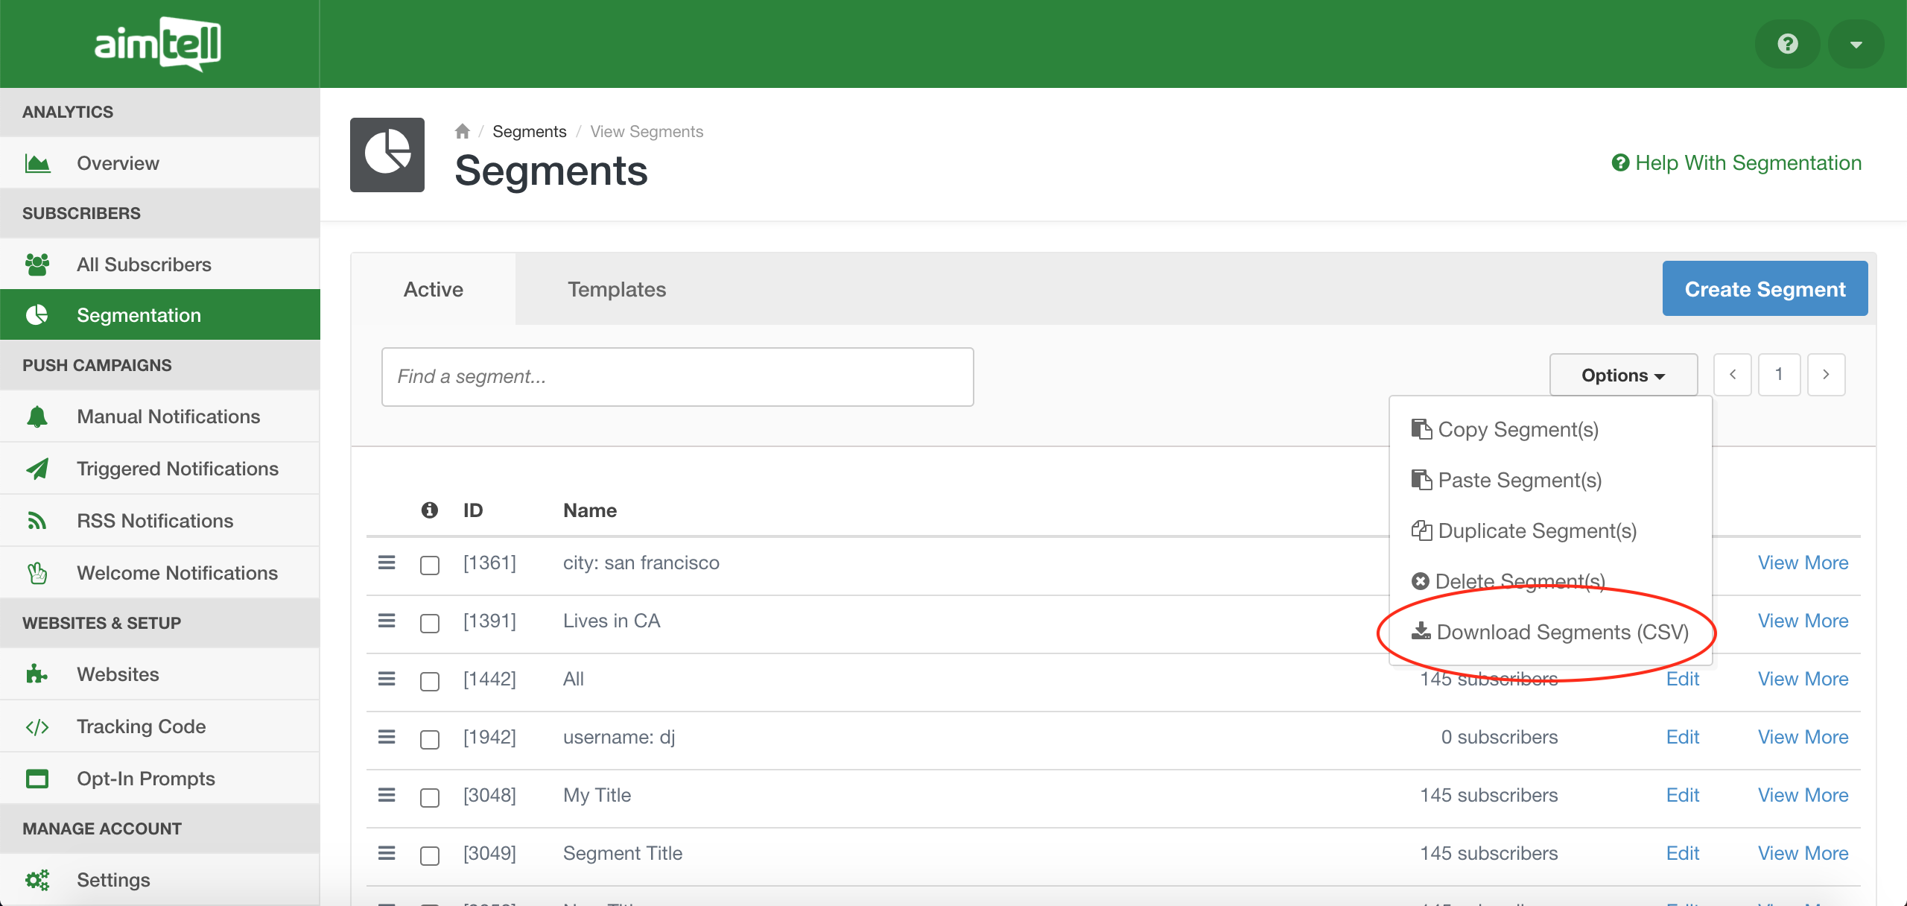This screenshot has height=906, width=1907.
Task: Click the RSS Notifications feed icon
Action: tap(37, 521)
